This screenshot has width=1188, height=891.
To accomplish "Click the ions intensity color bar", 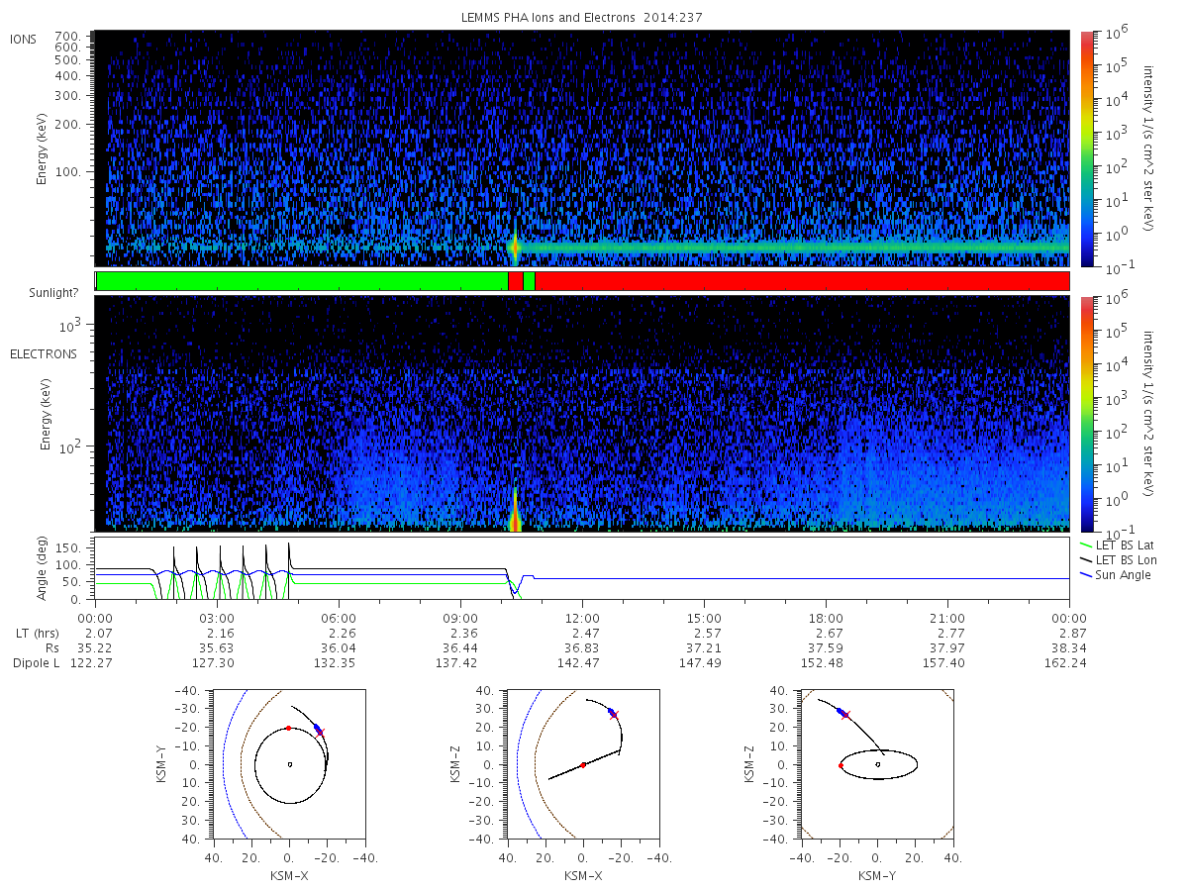I will 1085,148.
